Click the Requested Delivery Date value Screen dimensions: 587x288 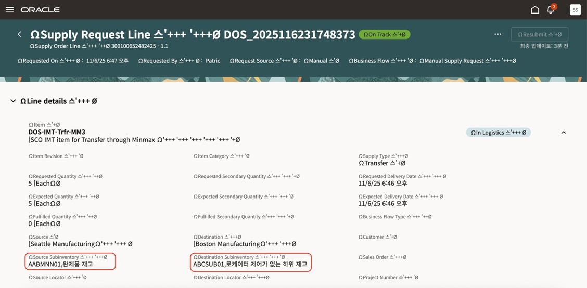tap(382, 184)
